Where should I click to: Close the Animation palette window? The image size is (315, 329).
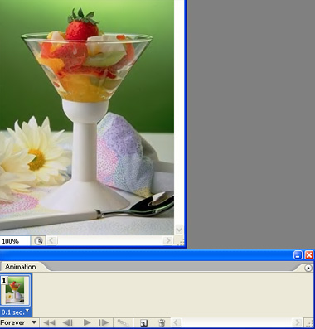[309, 254]
